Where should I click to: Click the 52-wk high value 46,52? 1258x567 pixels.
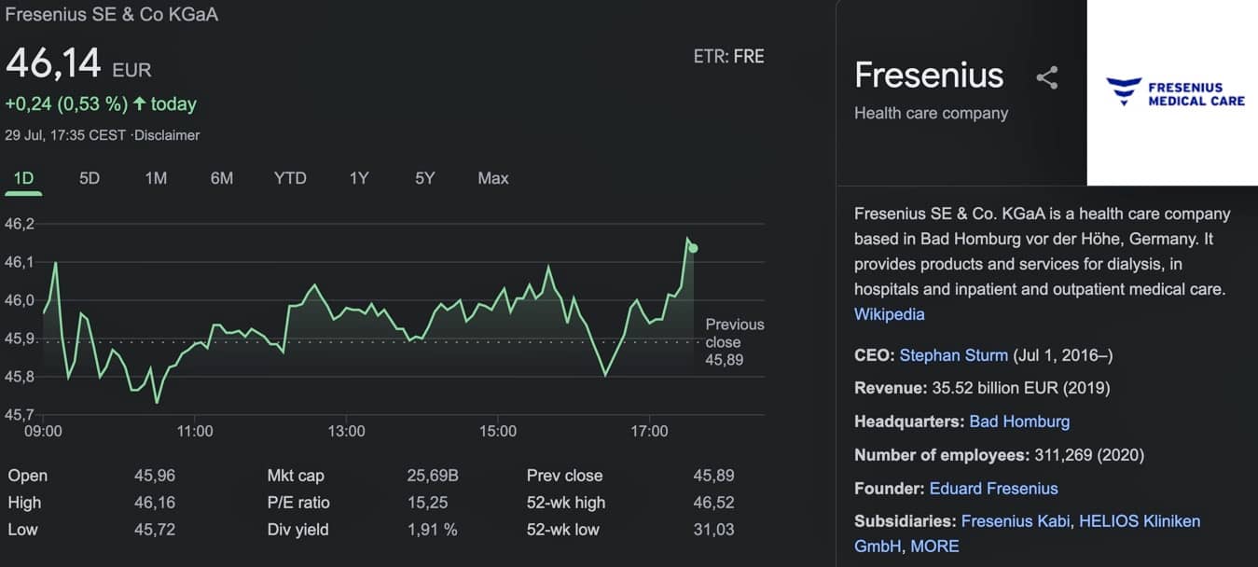click(713, 503)
